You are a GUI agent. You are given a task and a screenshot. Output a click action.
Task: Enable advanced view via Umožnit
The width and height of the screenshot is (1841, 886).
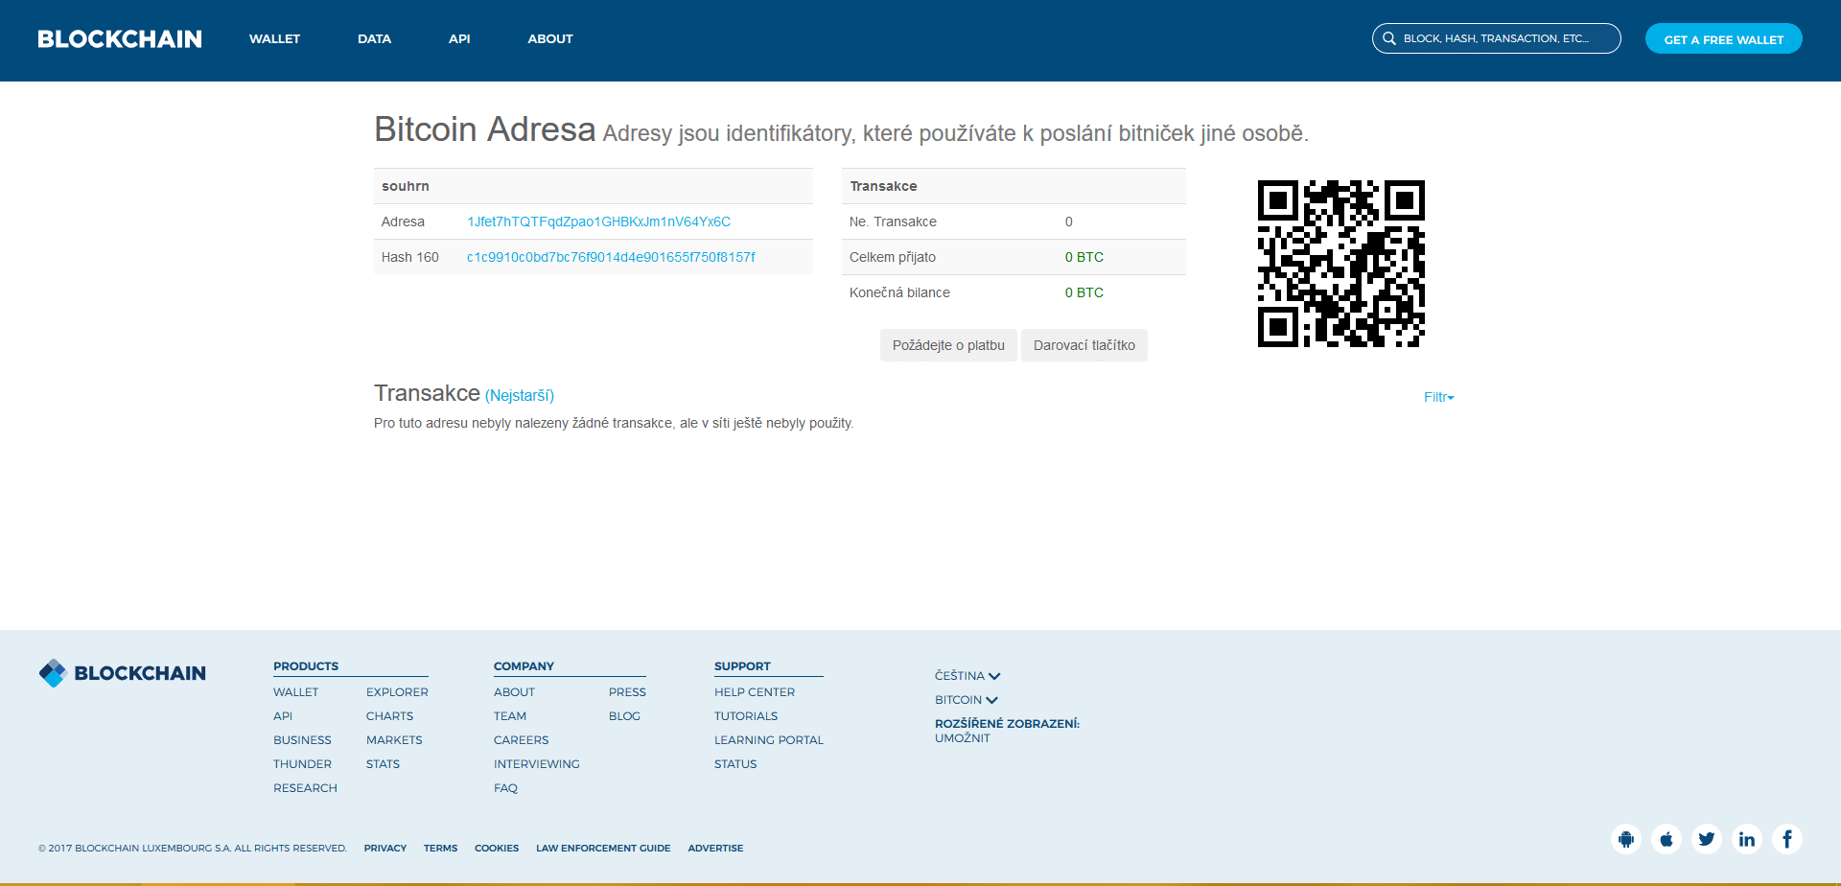963,738
